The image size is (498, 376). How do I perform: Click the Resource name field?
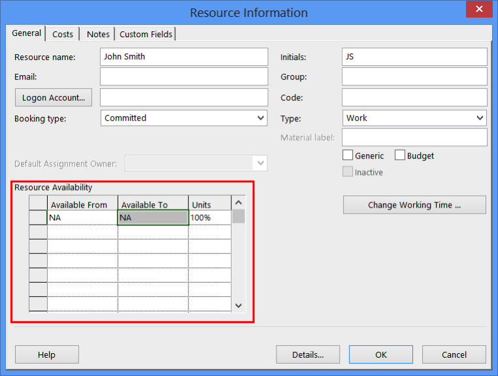click(184, 57)
